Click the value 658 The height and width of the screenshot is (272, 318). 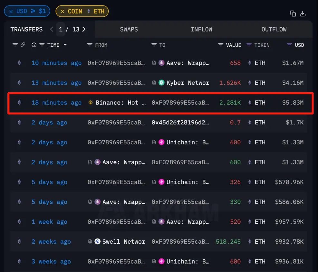pos(235,63)
